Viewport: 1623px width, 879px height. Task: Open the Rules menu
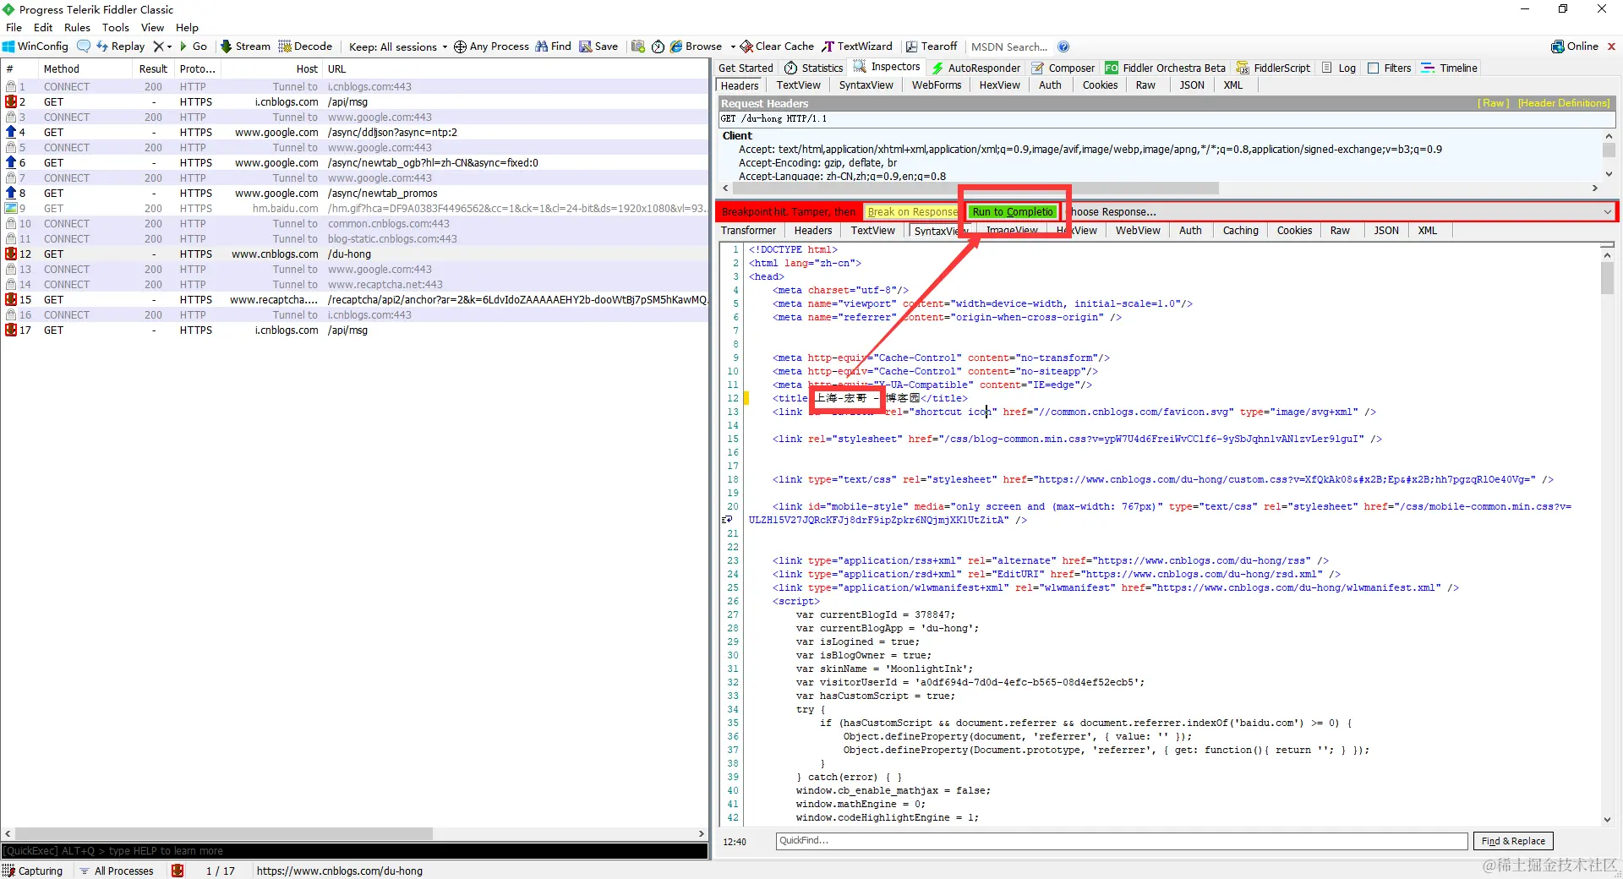[x=77, y=28]
